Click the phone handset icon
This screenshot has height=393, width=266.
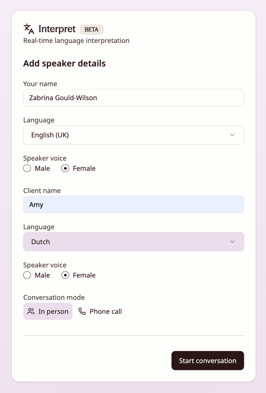coord(82,311)
